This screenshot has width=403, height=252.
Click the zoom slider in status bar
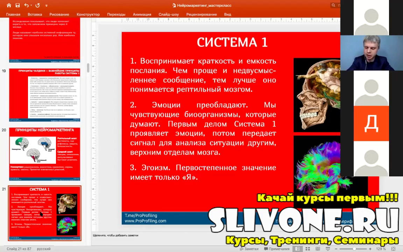click(x=354, y=249)
